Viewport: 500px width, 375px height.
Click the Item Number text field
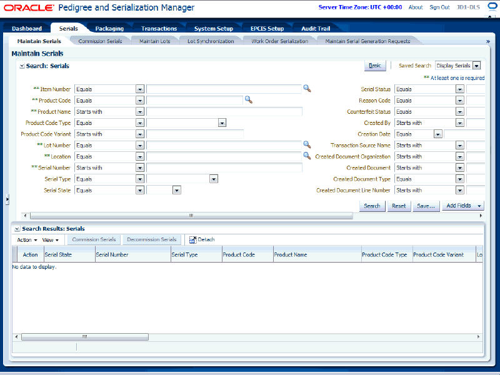tap(224, 89)
